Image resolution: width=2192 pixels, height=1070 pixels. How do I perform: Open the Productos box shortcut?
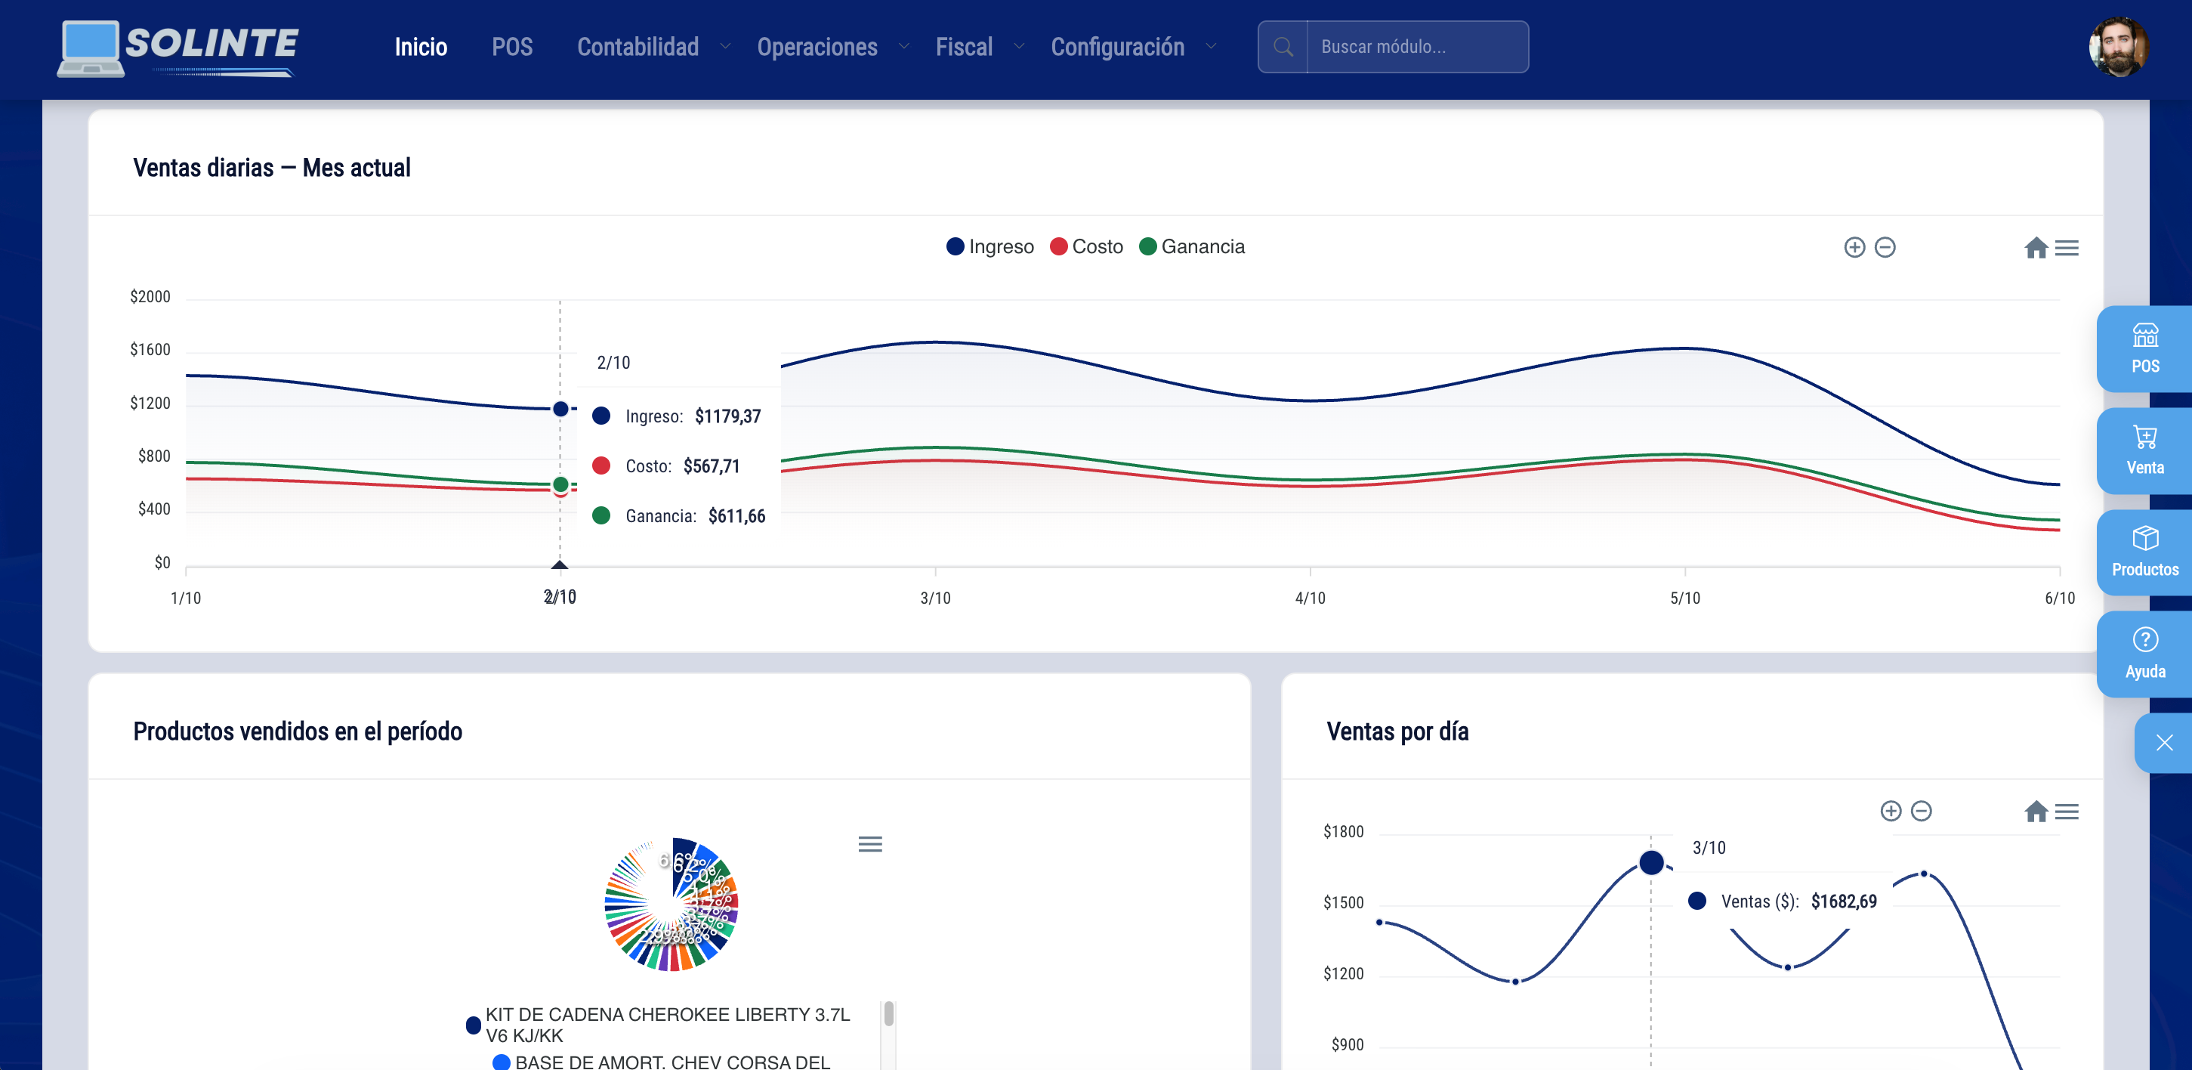click(x=2144, y=553)
